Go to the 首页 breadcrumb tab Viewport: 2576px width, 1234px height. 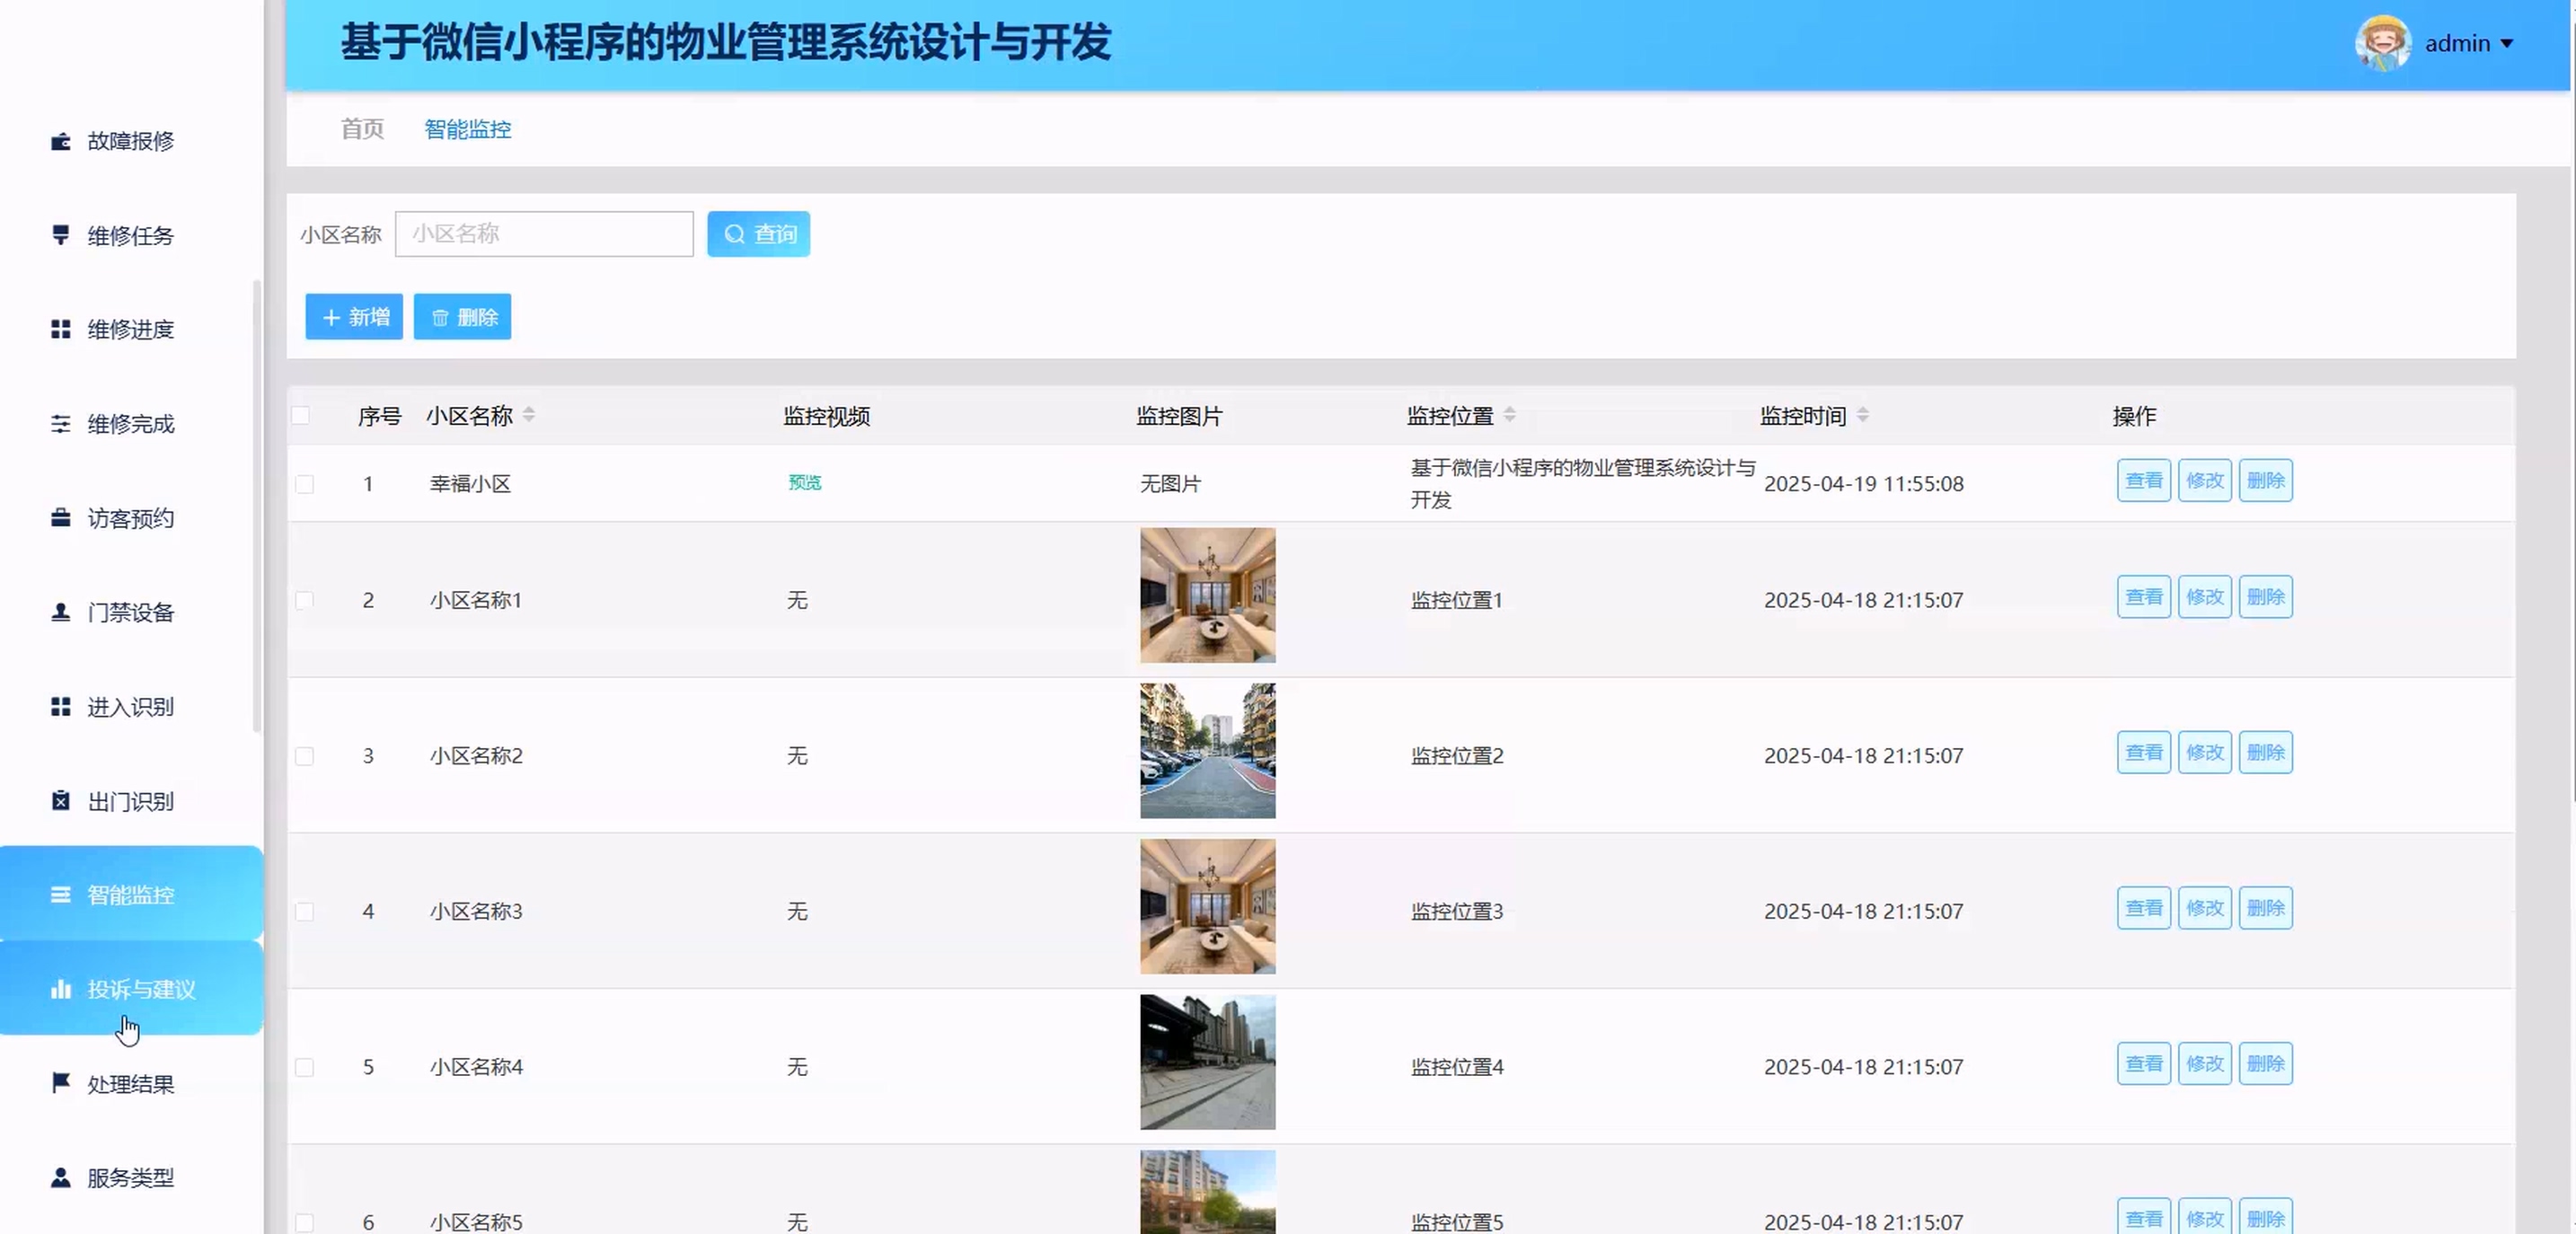pyautogui.click(x=362, y=129)
